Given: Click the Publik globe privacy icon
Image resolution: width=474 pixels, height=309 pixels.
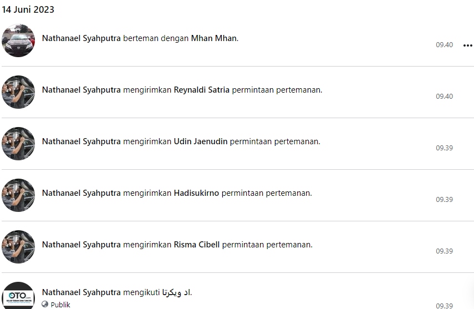Looking at the screenshot, I should (x=45, y=304).
